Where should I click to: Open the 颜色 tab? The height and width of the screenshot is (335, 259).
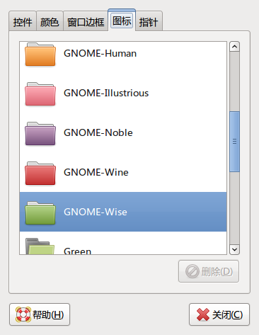pos(50,22)
